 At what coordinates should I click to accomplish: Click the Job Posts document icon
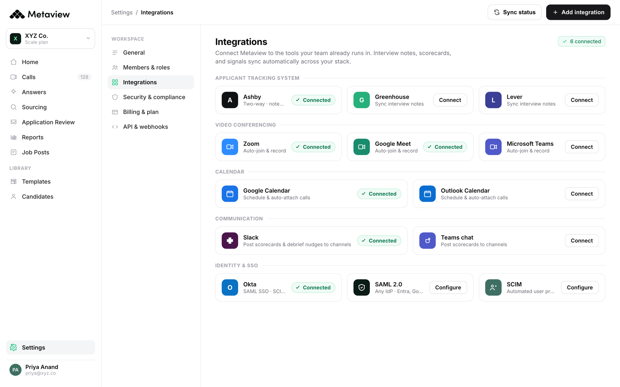[x=14, y=152]
